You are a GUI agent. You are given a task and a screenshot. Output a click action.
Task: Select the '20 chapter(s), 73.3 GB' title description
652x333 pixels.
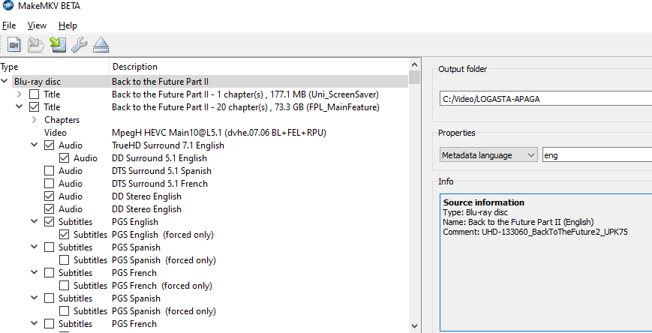(245, 107)
